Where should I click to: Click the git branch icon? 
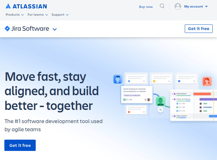(x=160, y=110)
